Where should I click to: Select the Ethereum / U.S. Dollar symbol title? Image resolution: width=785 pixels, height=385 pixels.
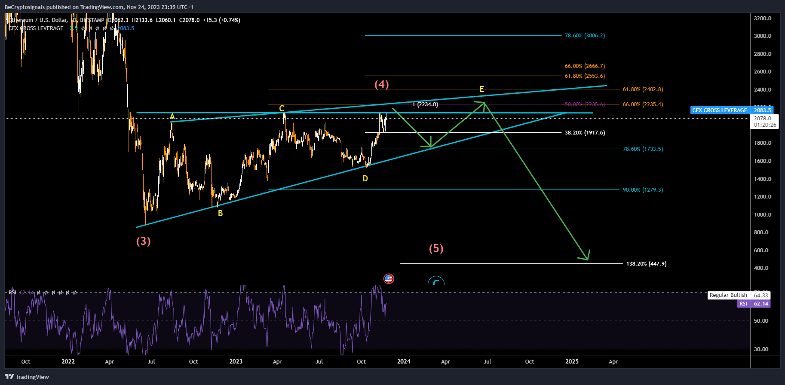click(38, 20)
